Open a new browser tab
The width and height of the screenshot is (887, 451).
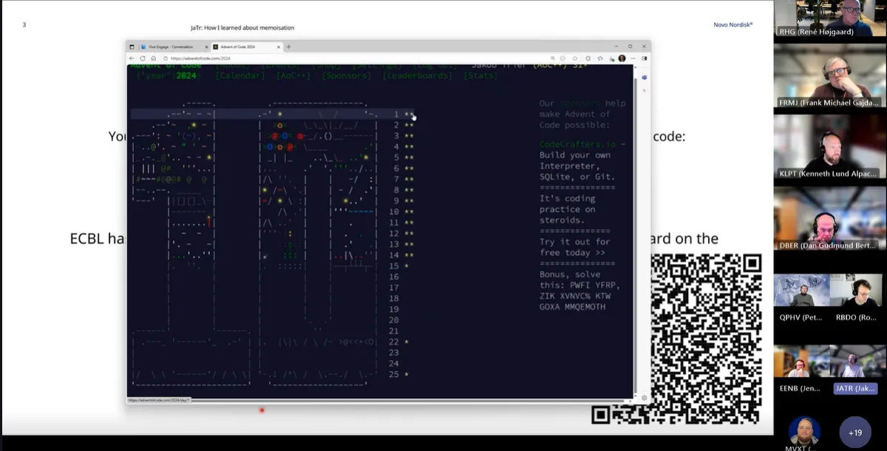tap(288, 47)
